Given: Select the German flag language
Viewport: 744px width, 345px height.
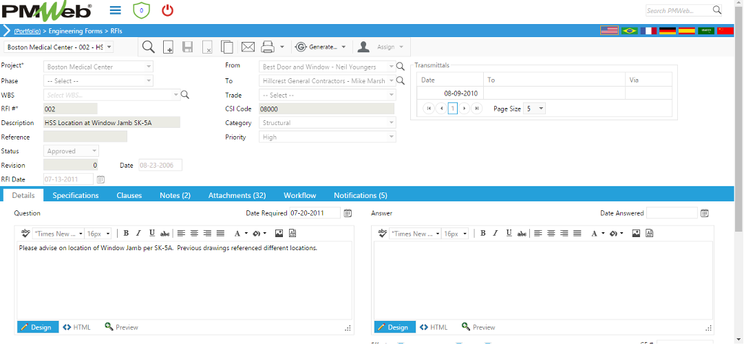Looking at the screenshot, I should click(x=668, y=31).
